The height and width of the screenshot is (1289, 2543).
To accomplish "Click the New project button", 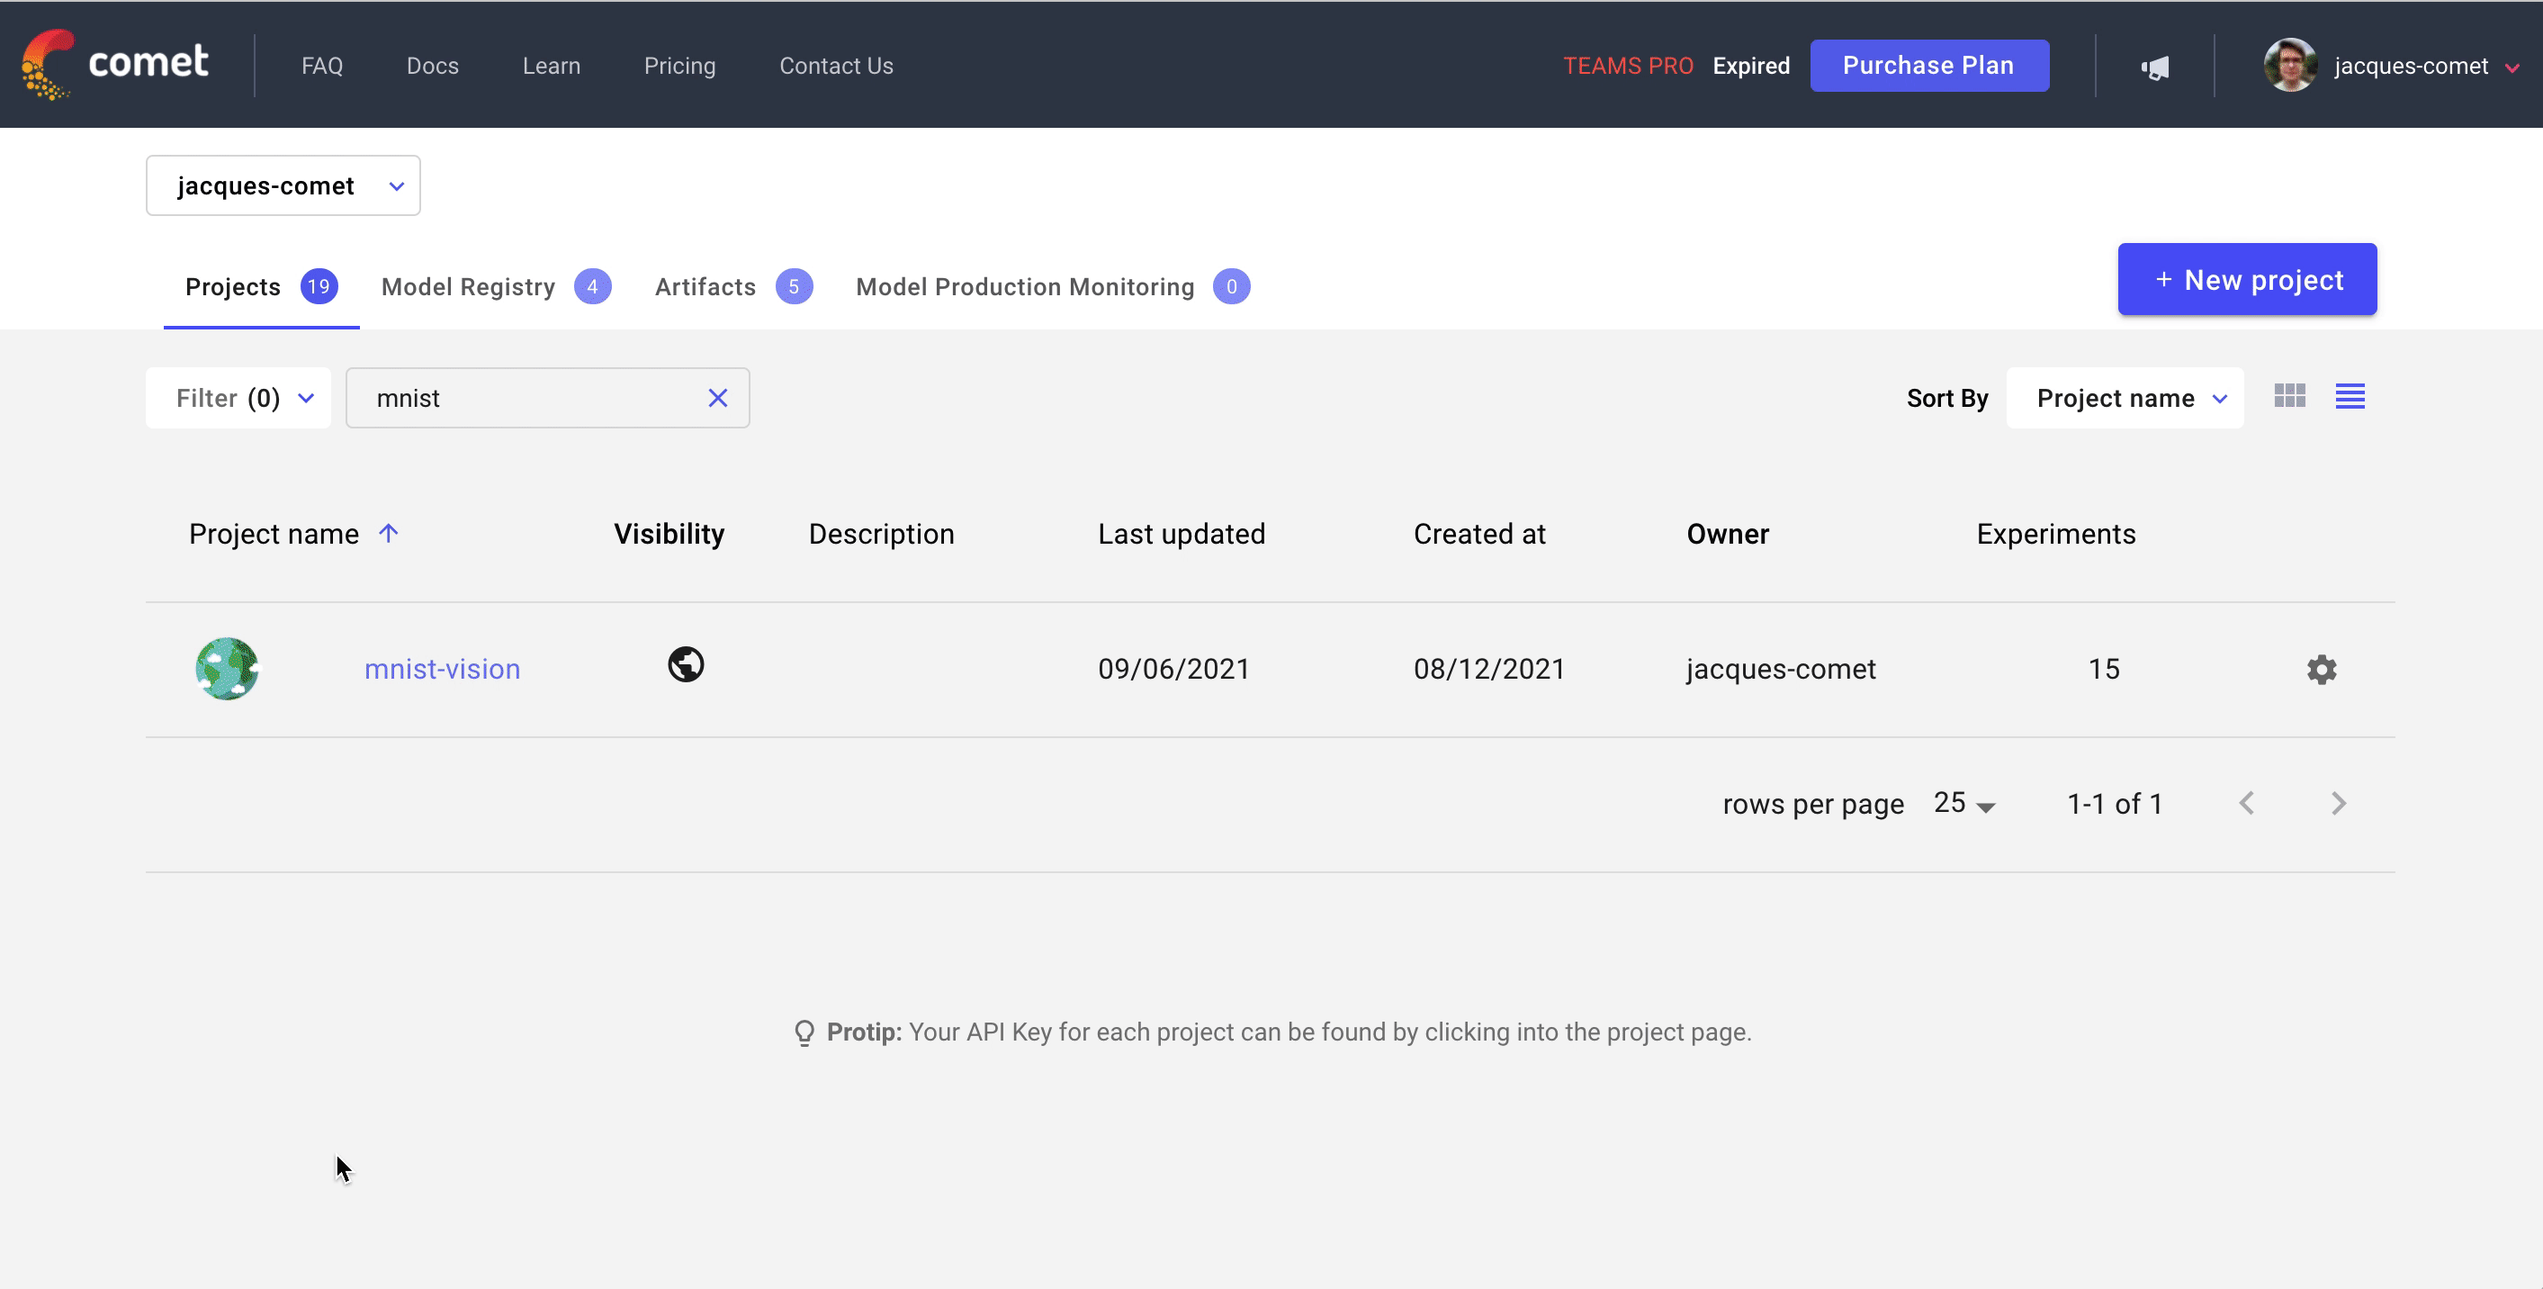I will 2249,280.
